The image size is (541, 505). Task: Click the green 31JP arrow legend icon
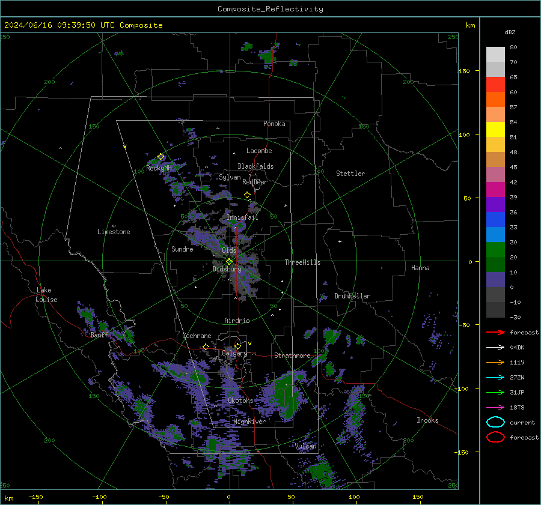[495, 392]
